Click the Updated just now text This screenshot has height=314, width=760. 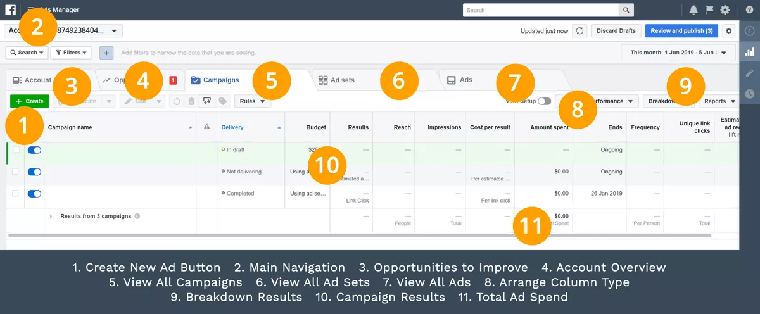click(544, 31)
